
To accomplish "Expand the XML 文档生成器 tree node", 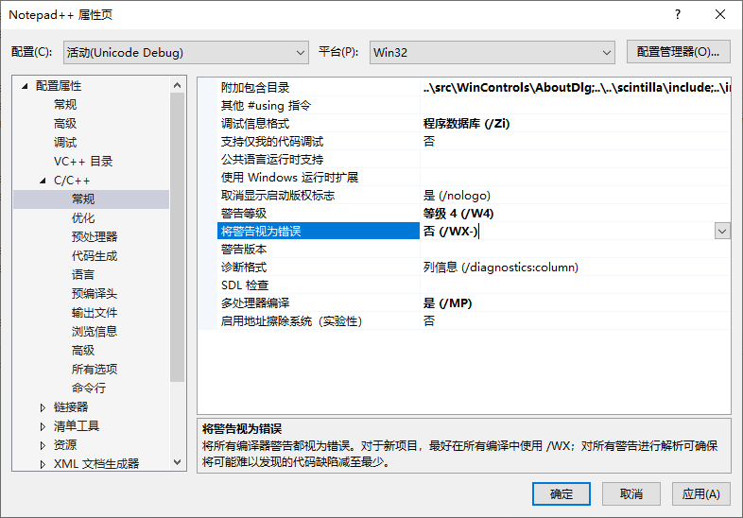I will 43,464.
